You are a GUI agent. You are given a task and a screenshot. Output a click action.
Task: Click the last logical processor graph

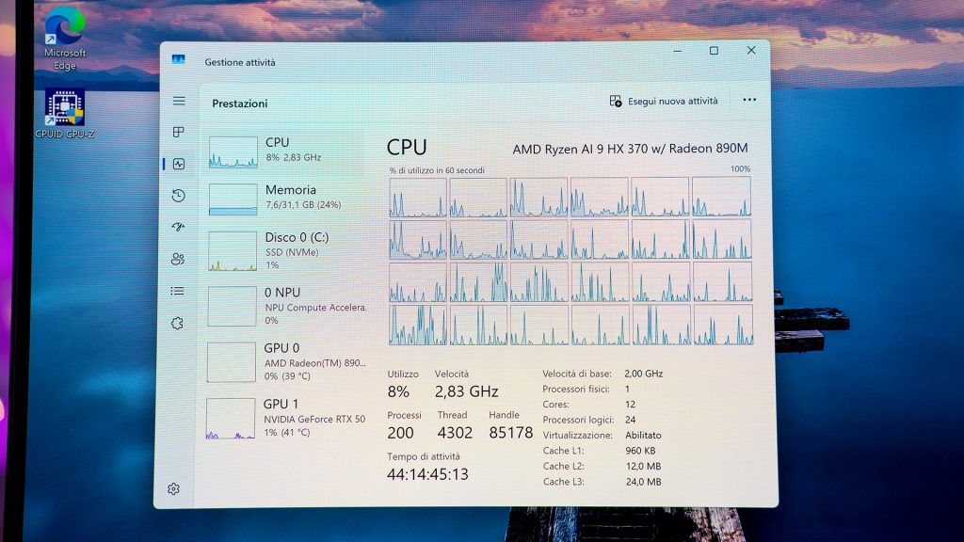pos(723,325)
